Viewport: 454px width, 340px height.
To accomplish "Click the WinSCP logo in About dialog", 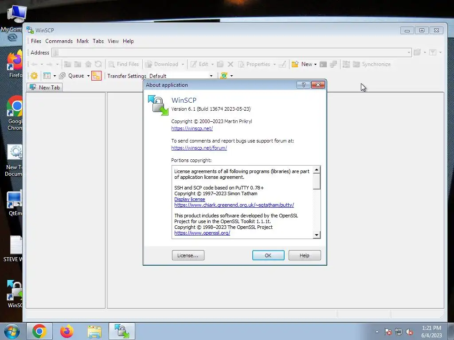I will click(x=158, y=105).
